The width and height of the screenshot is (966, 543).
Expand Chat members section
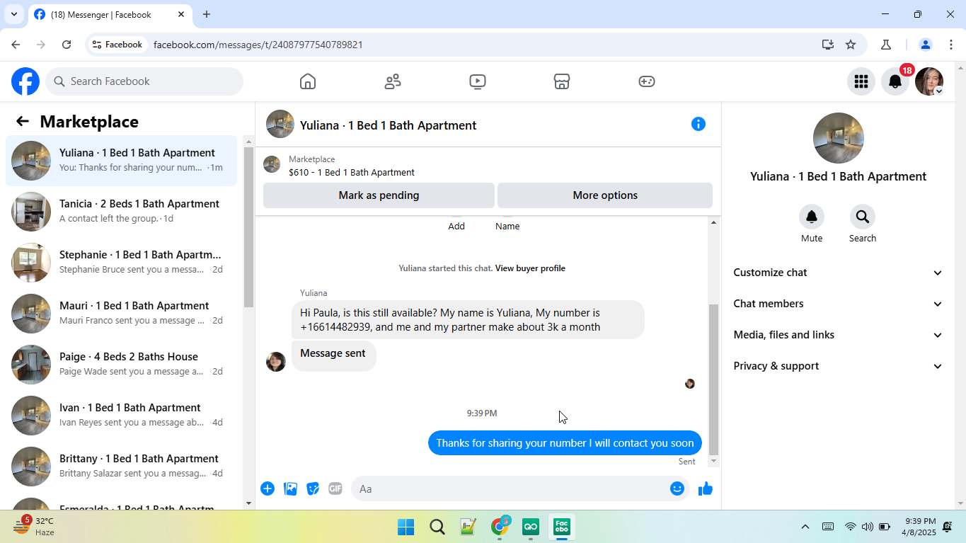point(839,304)
